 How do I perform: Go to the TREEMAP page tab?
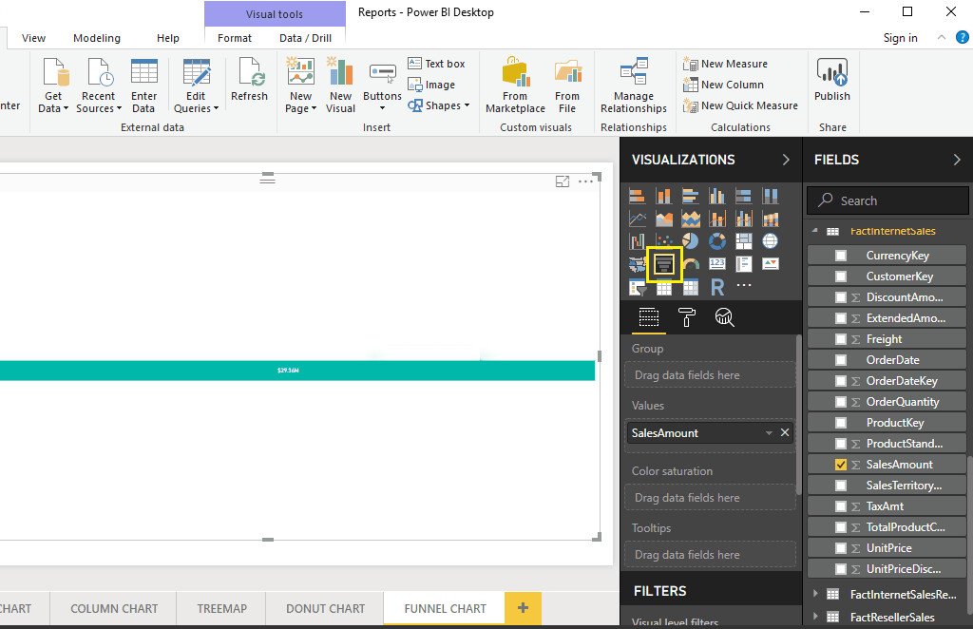click(221, 608)
